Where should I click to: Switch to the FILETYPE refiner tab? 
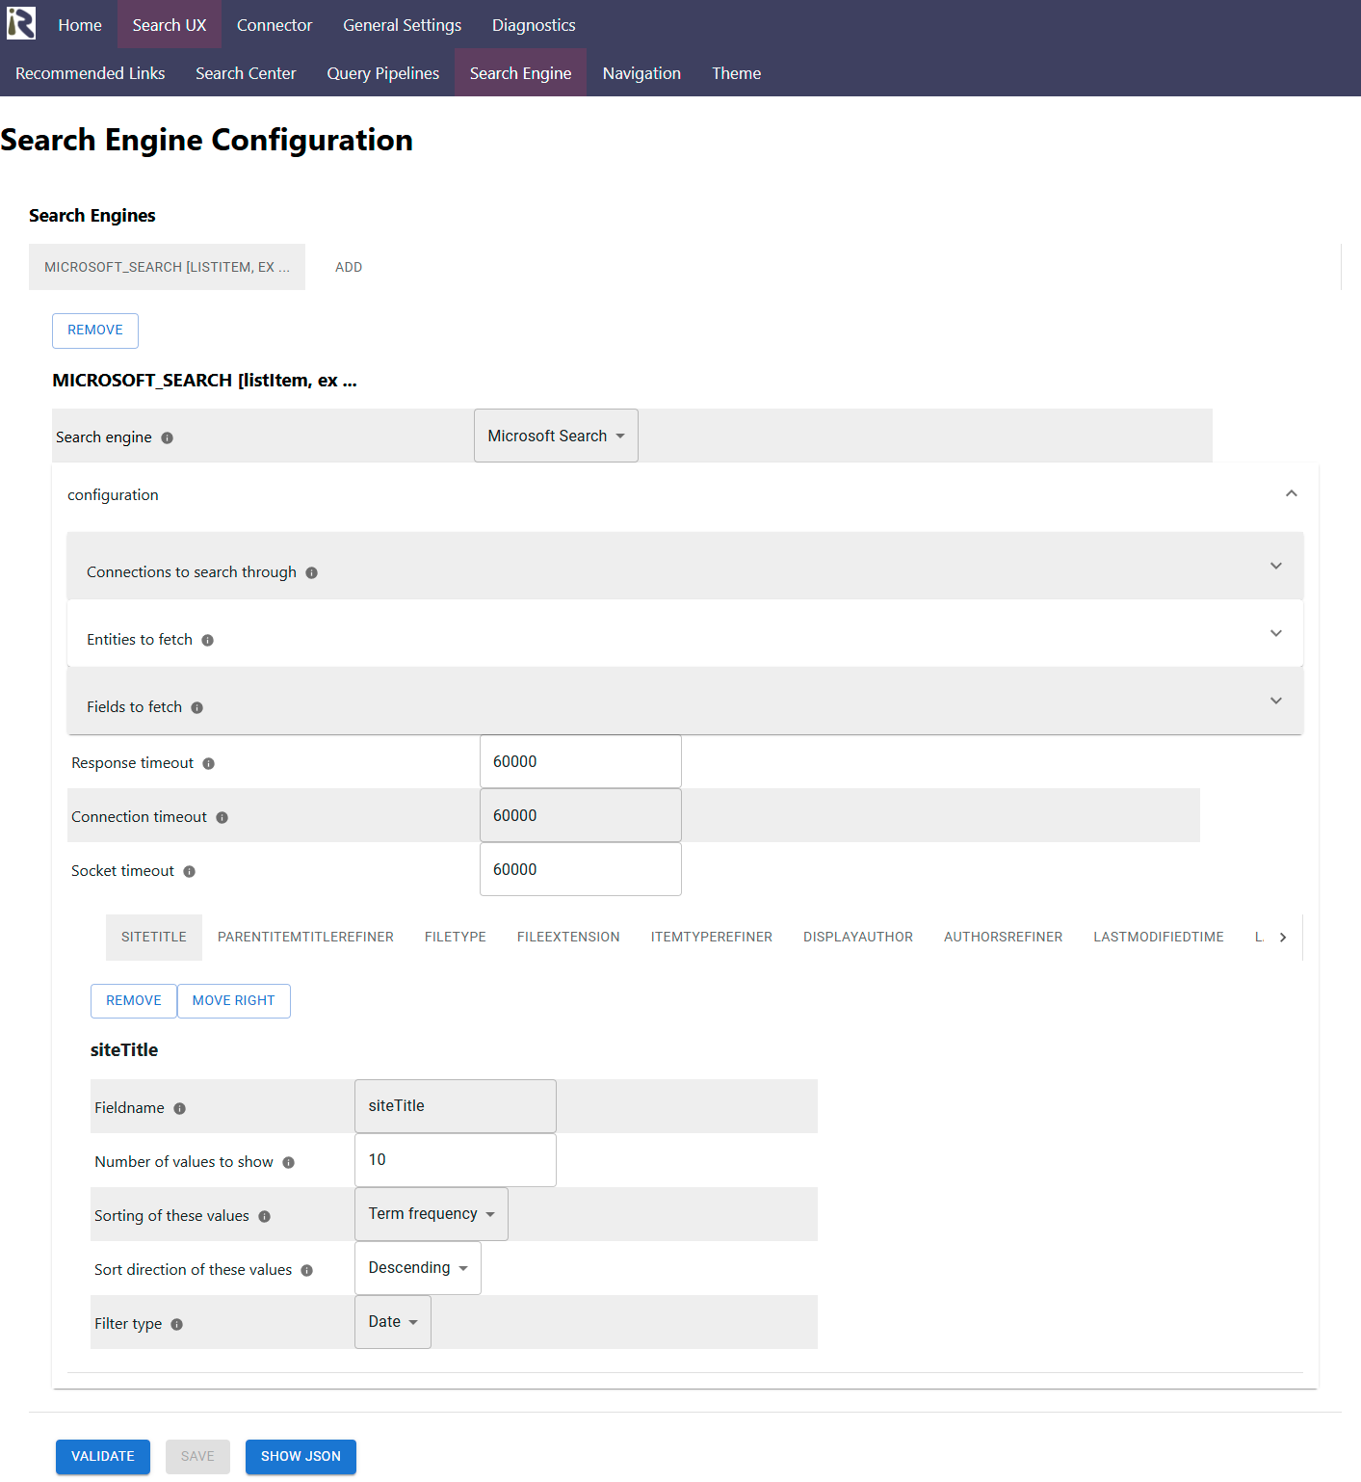coord(456,938)
